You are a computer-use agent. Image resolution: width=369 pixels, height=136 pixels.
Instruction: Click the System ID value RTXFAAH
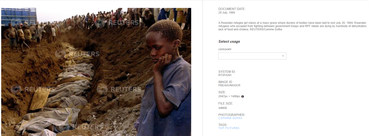tap(225, 75)
